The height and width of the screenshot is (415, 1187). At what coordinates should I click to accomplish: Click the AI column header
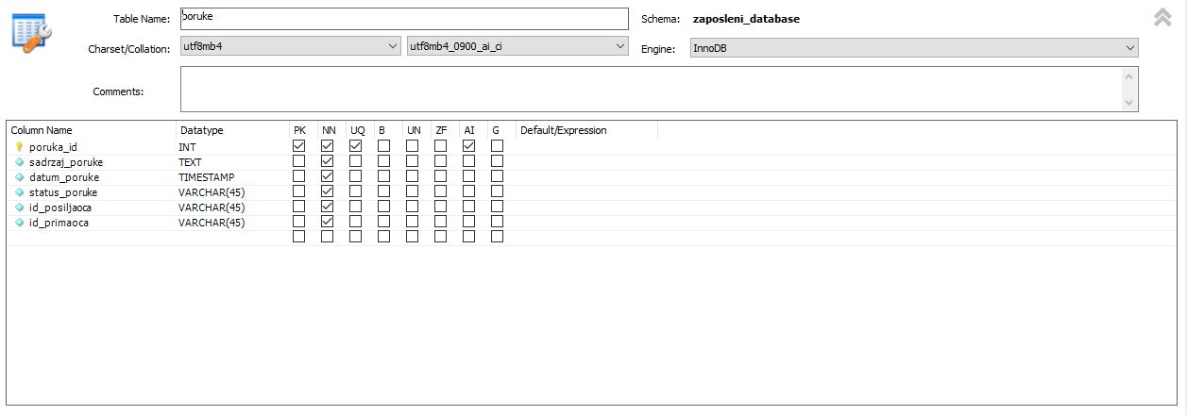[469, 130]
